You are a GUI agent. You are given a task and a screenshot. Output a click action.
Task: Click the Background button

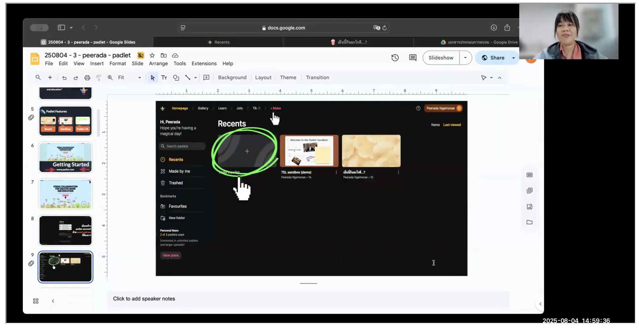232,77
